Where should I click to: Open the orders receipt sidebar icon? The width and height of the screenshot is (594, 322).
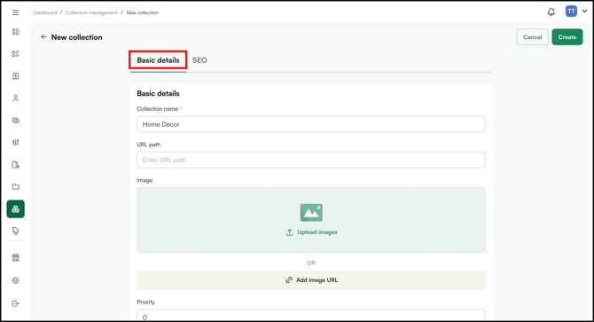click(x=16, y=76)
